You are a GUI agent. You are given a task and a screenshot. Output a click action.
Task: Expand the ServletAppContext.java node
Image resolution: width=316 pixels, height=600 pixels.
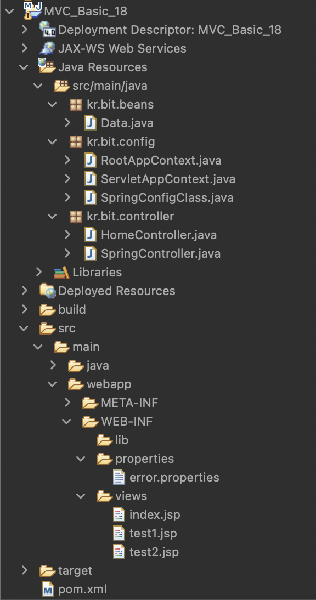pyautogui.click(x=67, y=179)
